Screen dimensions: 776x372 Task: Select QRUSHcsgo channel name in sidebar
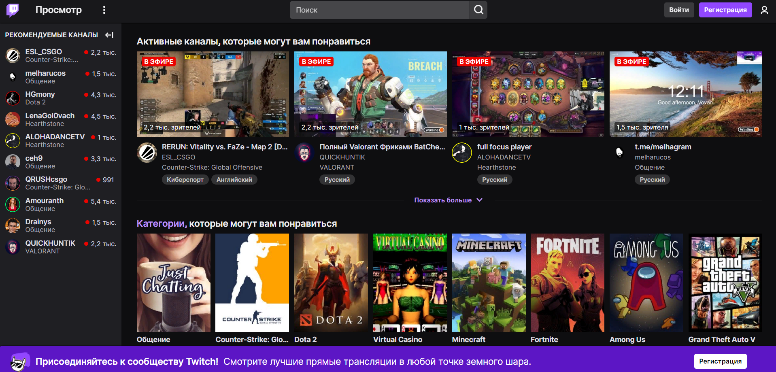point(47,179)
